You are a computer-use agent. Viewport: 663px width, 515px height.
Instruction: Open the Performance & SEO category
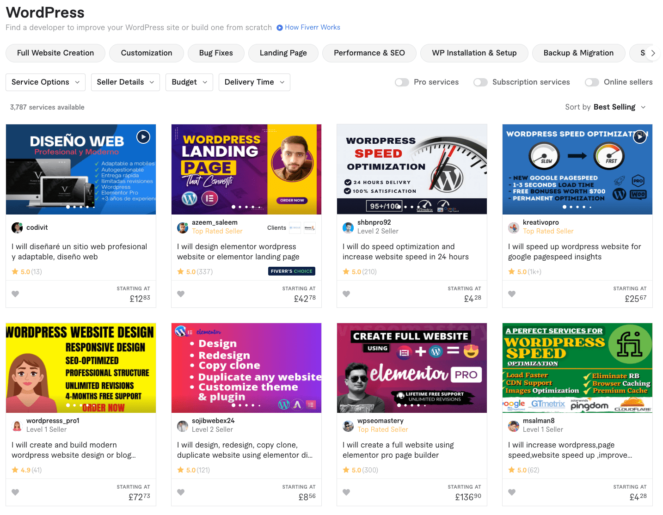coord(369,53)
